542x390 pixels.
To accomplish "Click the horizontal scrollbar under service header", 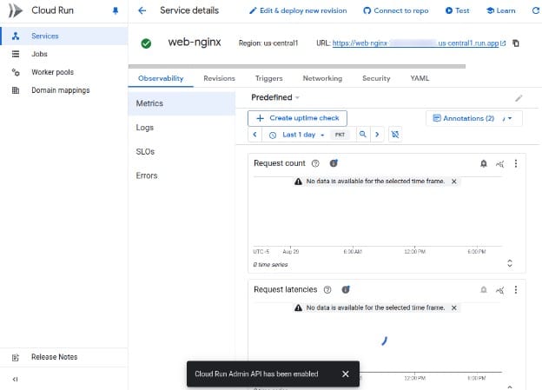I will click(x=297, y=66).
